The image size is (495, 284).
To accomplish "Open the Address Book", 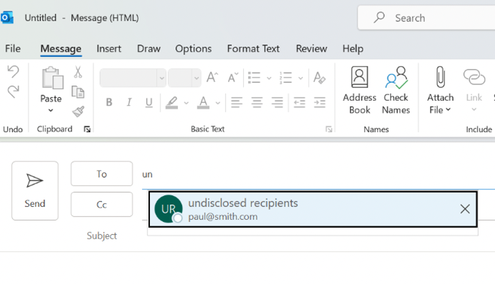I will click(359, 90).
